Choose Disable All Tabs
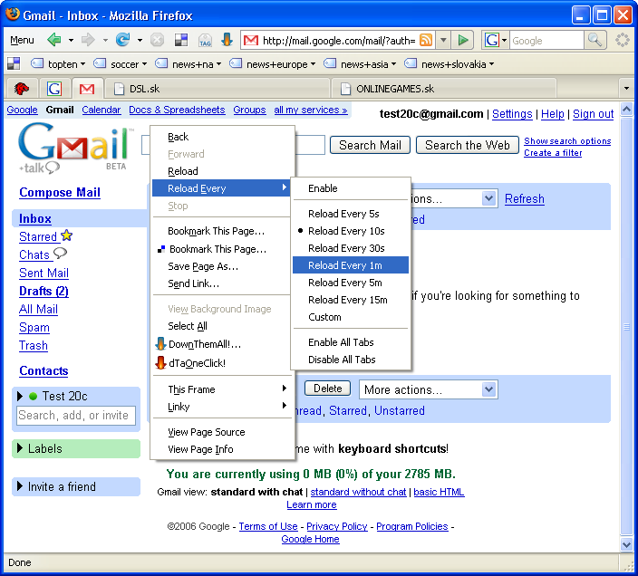Viewport: 638px width, 576px height. point(351,360)
